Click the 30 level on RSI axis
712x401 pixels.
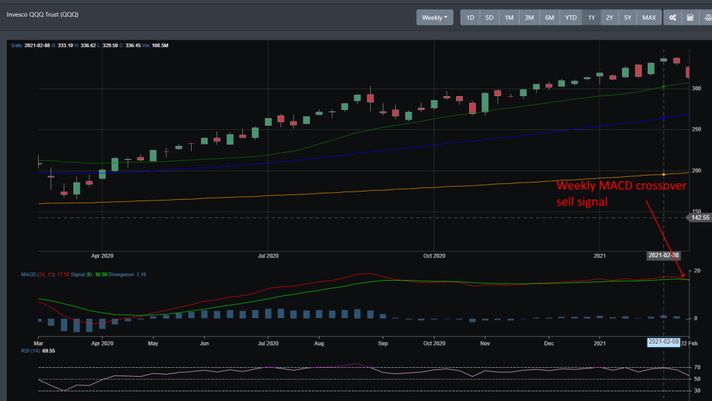point(697,391)
